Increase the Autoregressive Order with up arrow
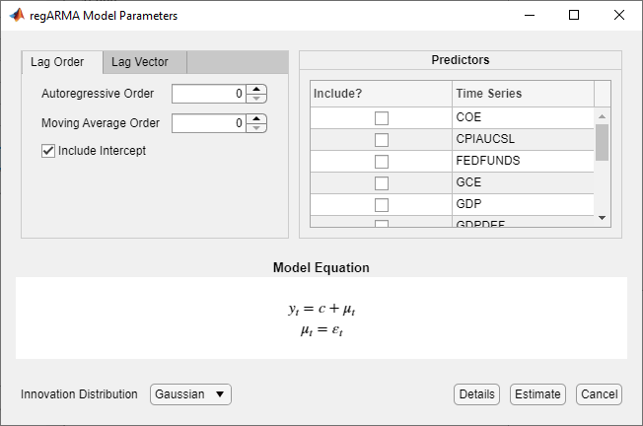This screenshot has height=426, width=643. coord(256,90)
